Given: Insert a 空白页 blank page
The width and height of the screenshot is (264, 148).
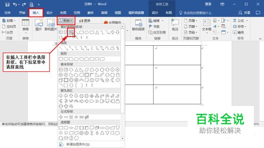Looking at the screenshot, I should tap(9, 26).
